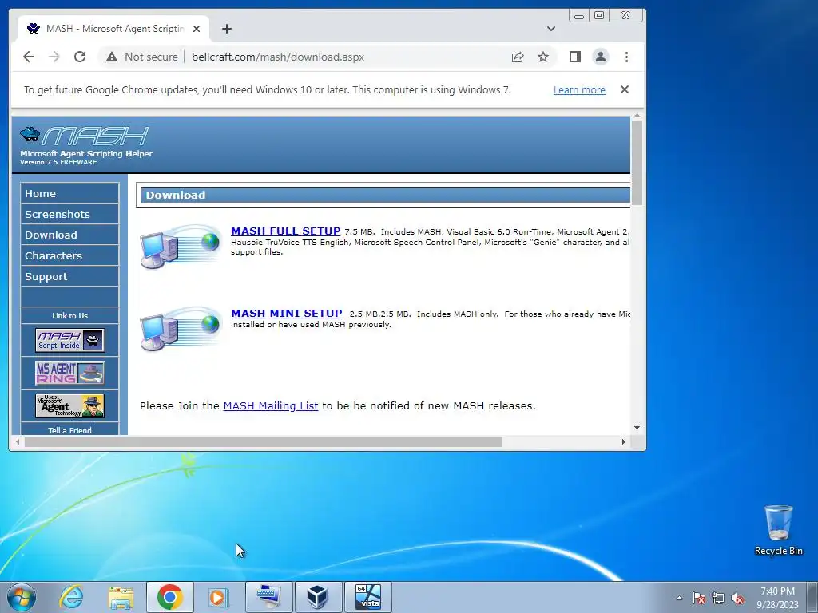The width and height of the screenshot is (818, 613).
Task: Open the Windows Start menu
Action: 22,597
